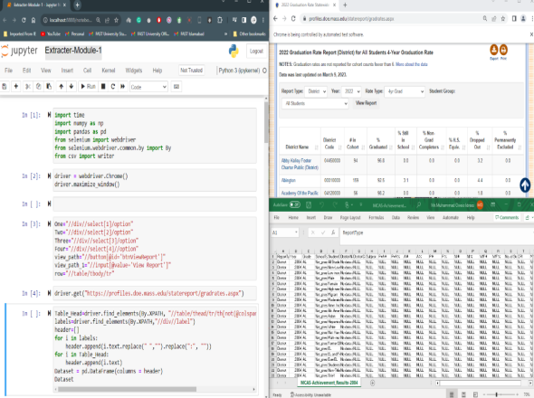Viewport: 534px width, 398px height.
Task: Open Jupyter Widgets menu
Action: pyautogui.click(x=134, y=71)
